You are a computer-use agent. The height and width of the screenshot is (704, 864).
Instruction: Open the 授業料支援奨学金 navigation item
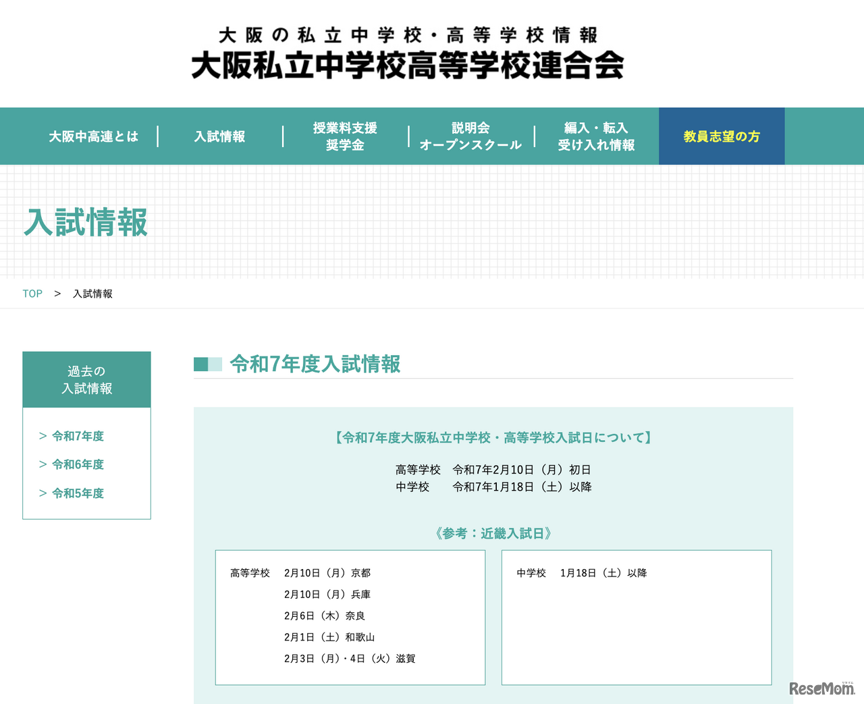(x=345, y=136)
